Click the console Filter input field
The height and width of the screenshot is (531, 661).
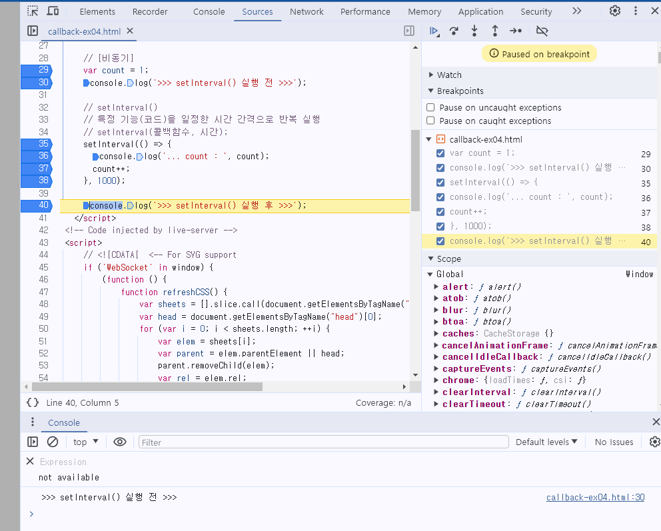tap(323, 442)
